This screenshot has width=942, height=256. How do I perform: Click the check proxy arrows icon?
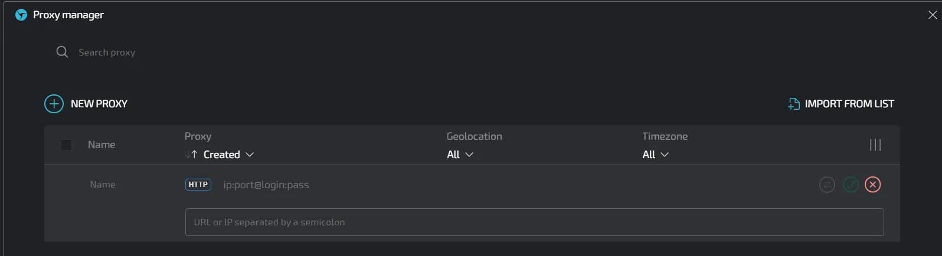tap(827, 185)
